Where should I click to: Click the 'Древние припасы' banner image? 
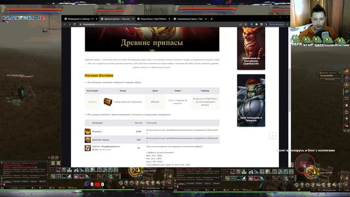[152, 39]
